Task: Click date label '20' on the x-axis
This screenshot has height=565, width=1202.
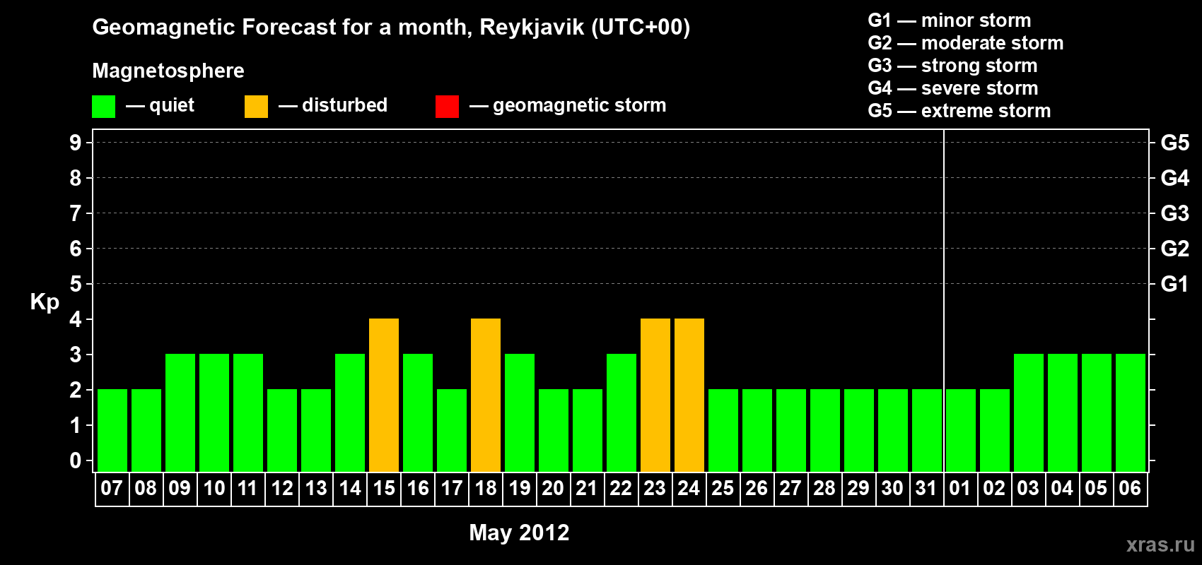Action: pyautogui.click(x=553, y=488)
